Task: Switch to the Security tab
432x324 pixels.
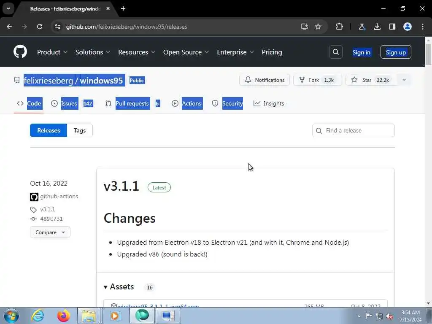Action: point(227,103)
